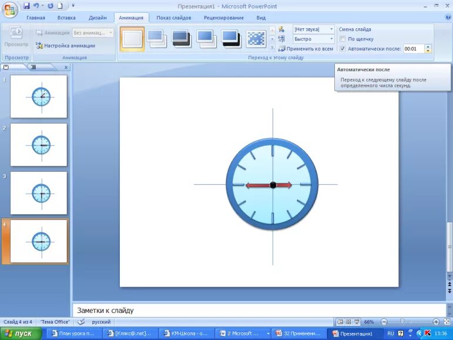Switch to Slide Sorter view icon
Screen dimensions: 453x340
click(x=348, y=322)
